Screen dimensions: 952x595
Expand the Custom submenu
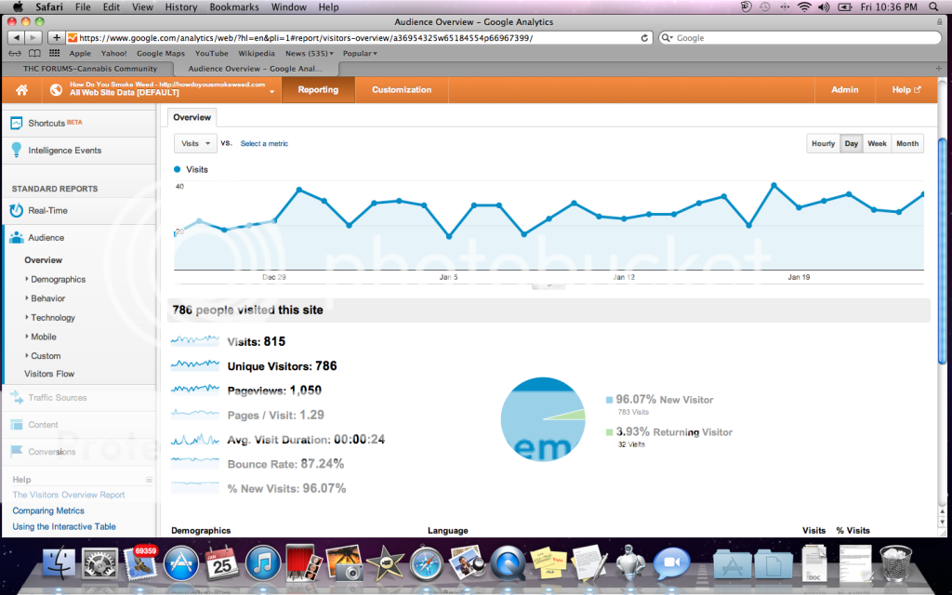pos(27,356)
